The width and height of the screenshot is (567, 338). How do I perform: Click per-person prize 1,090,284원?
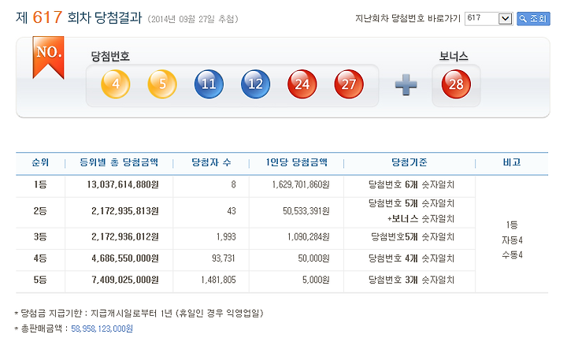point(309,236)
